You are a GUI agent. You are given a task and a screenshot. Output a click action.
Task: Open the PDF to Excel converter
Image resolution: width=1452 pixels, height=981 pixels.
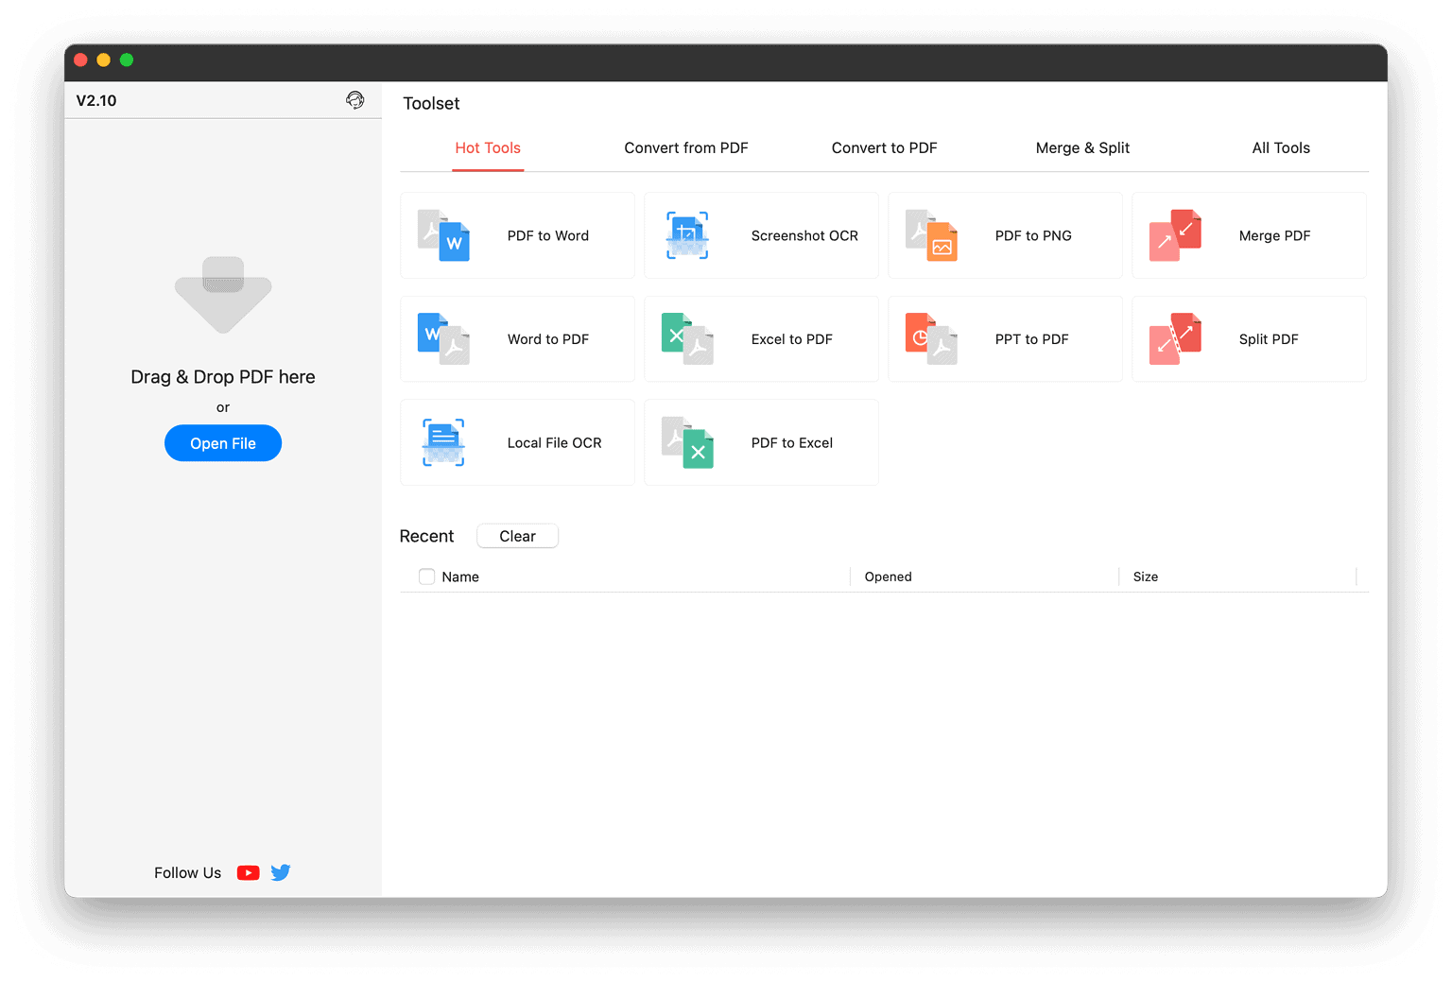(x=761, y=441)
